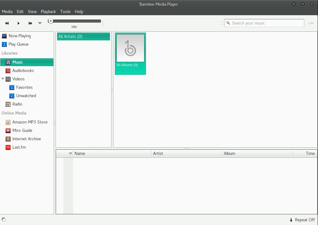Select Miro Guide label
The width and height of the screenshot is (318, 225).
[x=22, y=131]
